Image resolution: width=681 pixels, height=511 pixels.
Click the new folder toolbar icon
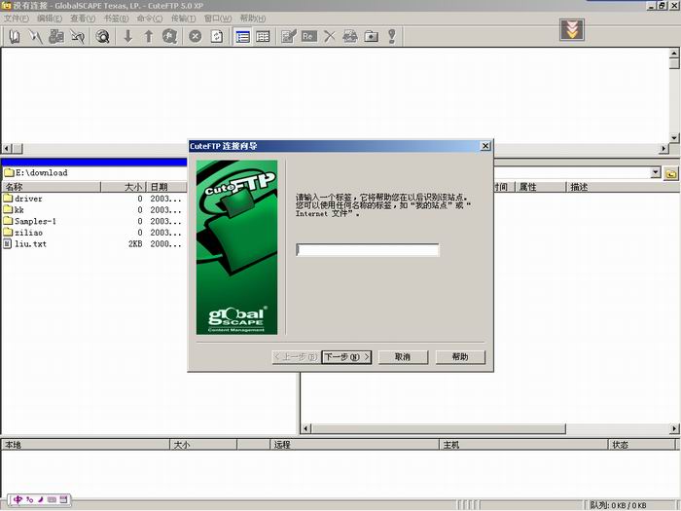click(x=371, y=37)
